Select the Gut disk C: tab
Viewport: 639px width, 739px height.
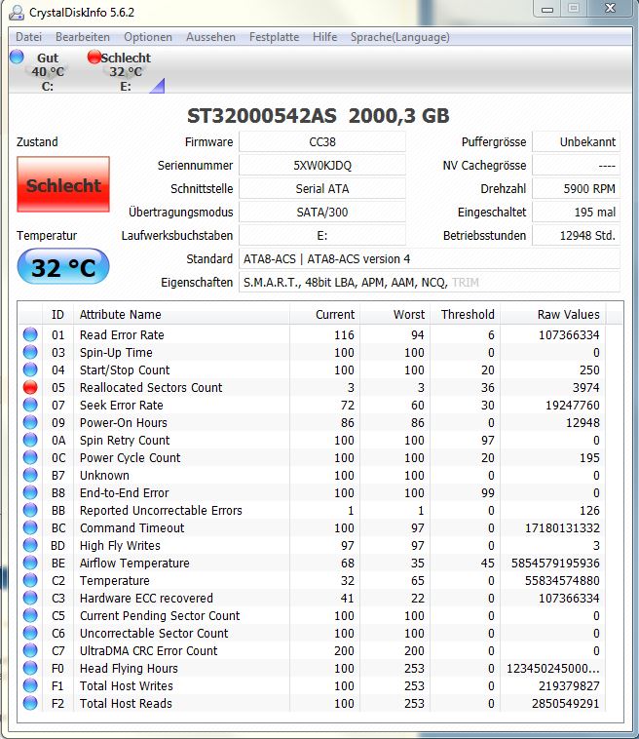pos(47,71)
